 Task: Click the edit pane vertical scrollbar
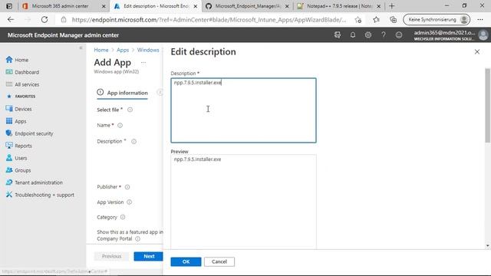[488, 106]
